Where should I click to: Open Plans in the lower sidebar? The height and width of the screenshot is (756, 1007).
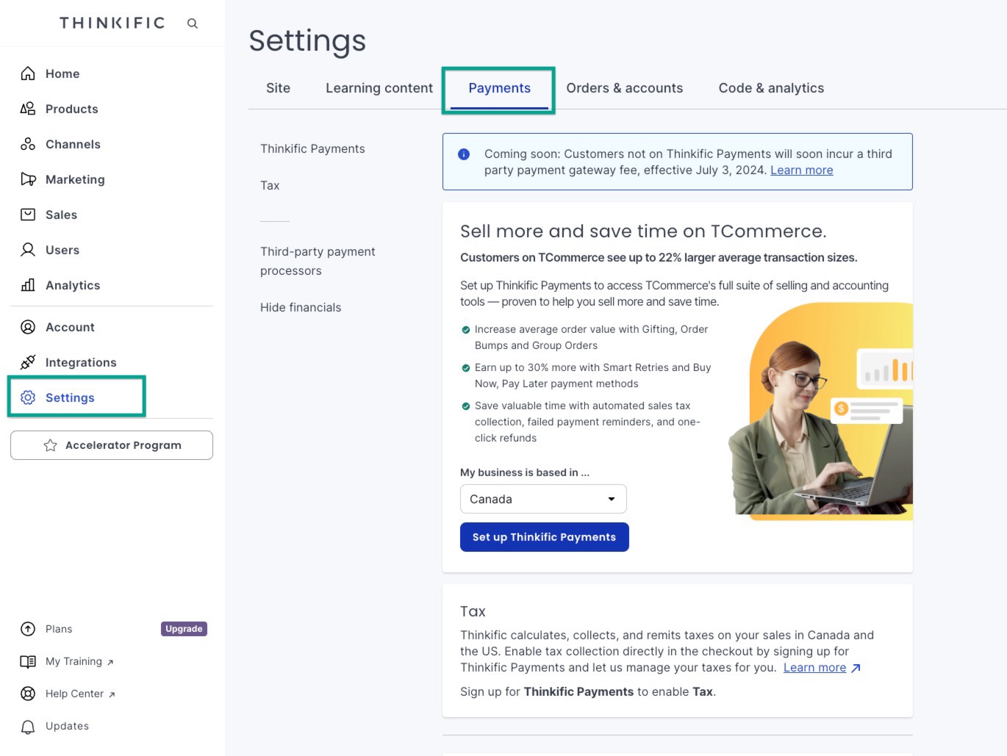tap(59, 629)
